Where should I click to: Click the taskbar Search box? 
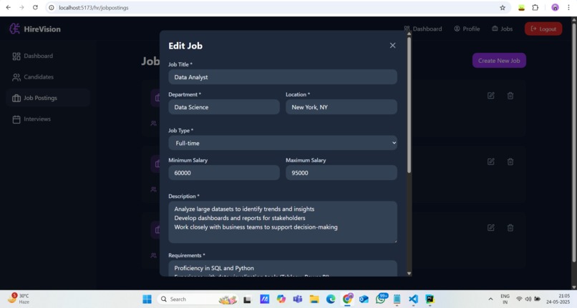tap(198, 299)
